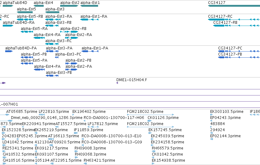Select EST EK245039.5prime
Screen dimensions: 260x165
[152, 139]
